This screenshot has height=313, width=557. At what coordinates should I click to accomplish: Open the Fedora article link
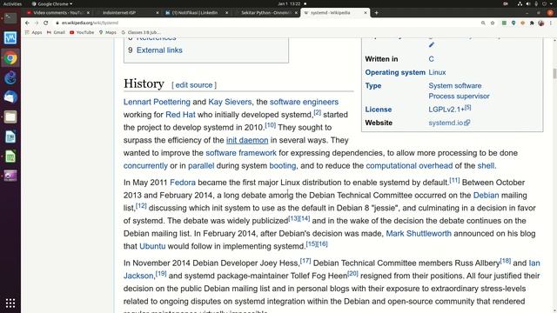pyautogui.click(x=183, y=183)
